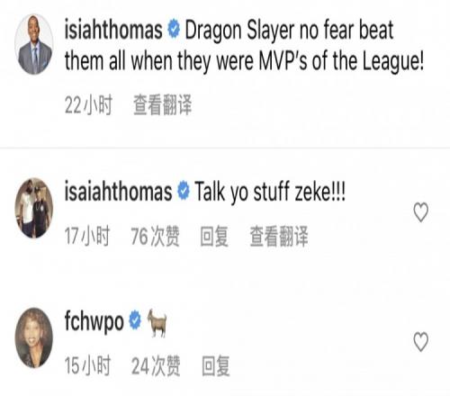Like the fchwpo goat comment heart
The image size is (450, 396).
(x=420, y=342)
